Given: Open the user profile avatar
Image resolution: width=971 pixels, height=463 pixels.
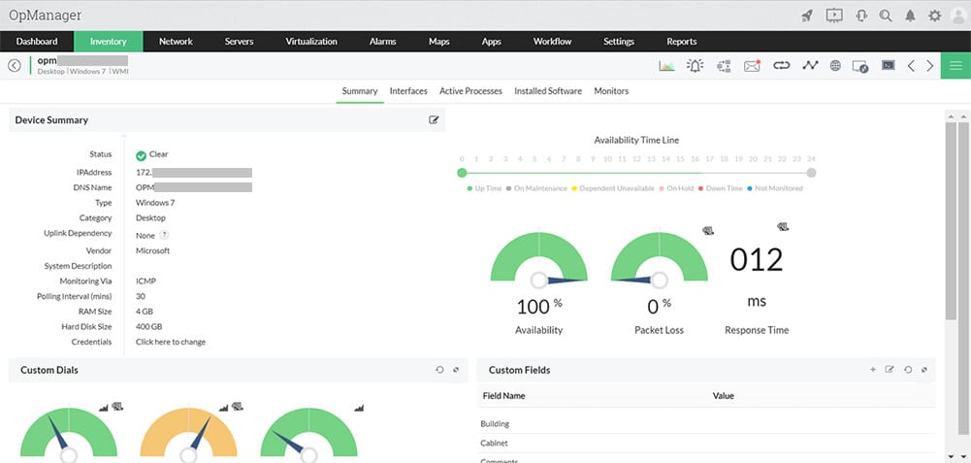Looking at the screenshot, I should click(x=958, y=16).
